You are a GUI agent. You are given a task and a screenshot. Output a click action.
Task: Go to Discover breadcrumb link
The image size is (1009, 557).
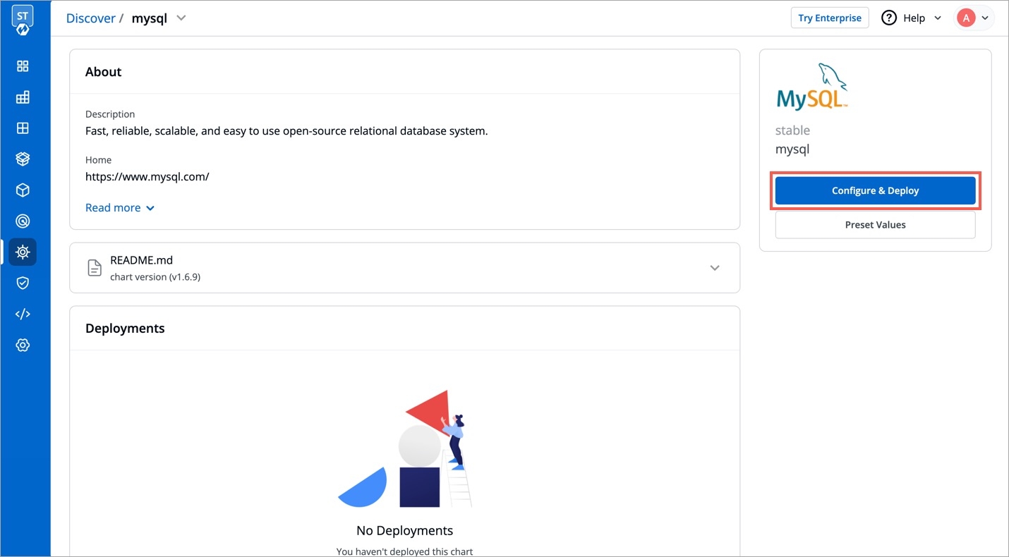[x=90, y=18]
